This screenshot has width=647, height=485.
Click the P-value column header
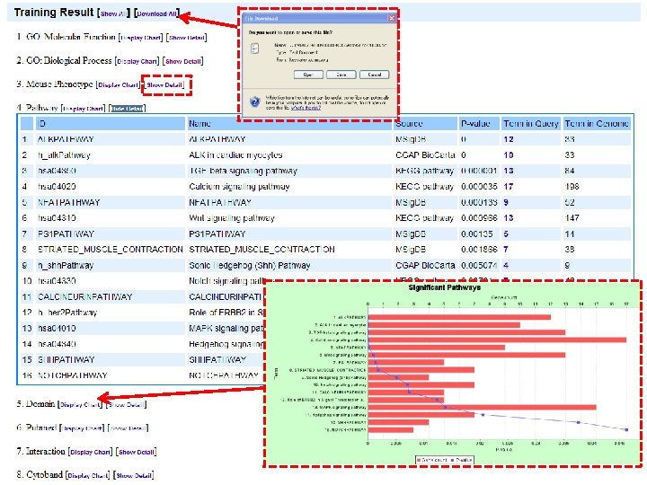click(x=479, y=123)
